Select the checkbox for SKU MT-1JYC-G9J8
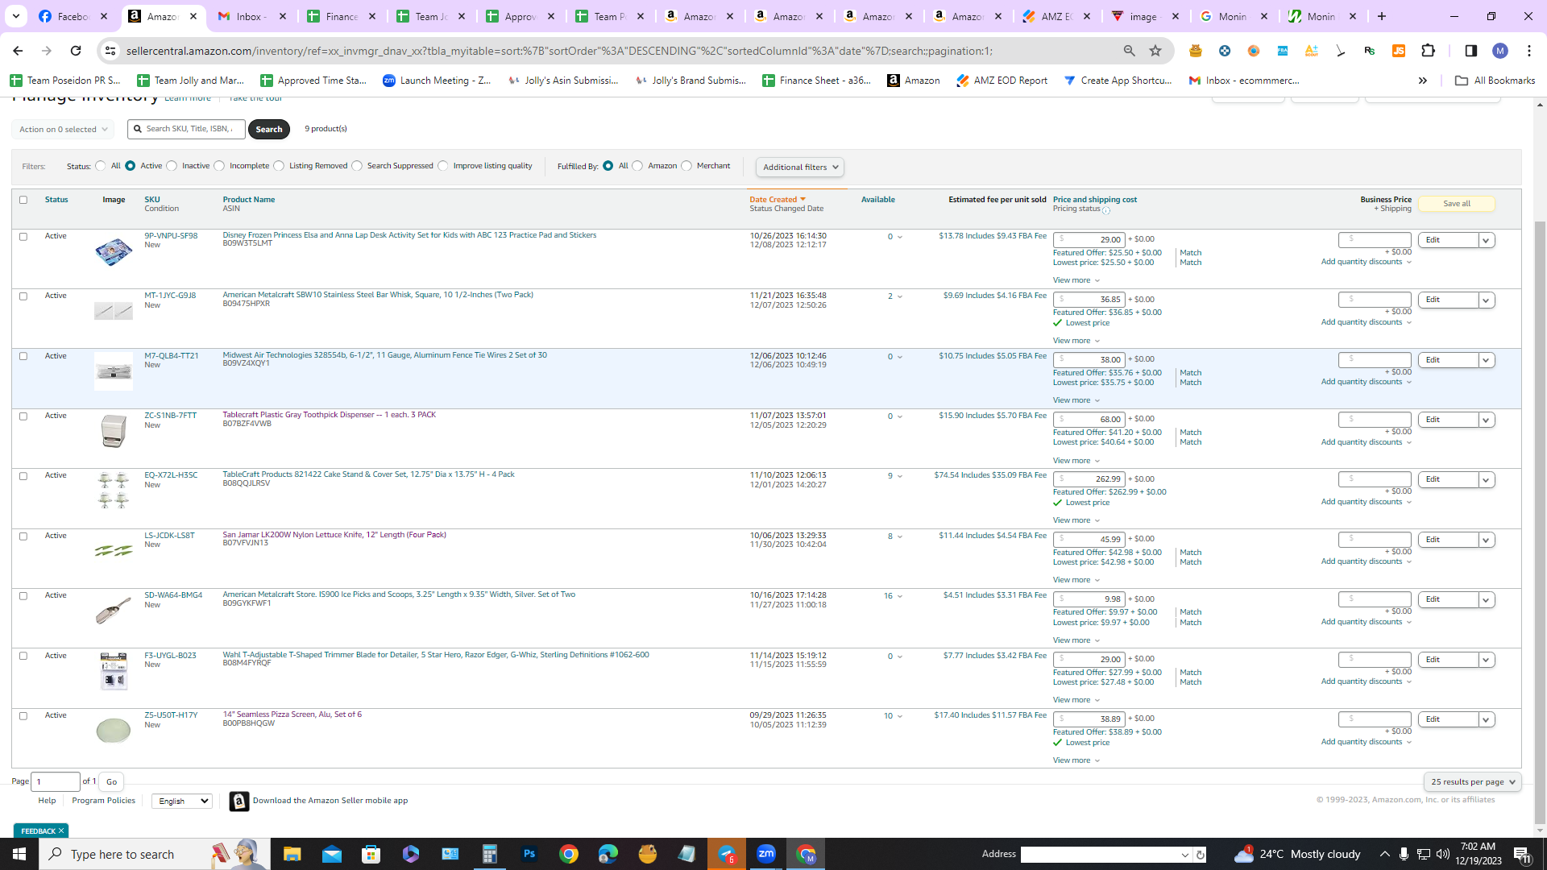The width and height of the screenshot is (1547, 870). (x=23, y=296)
